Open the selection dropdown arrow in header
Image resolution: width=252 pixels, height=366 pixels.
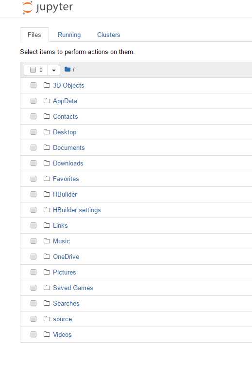click(x=54, y=70)
